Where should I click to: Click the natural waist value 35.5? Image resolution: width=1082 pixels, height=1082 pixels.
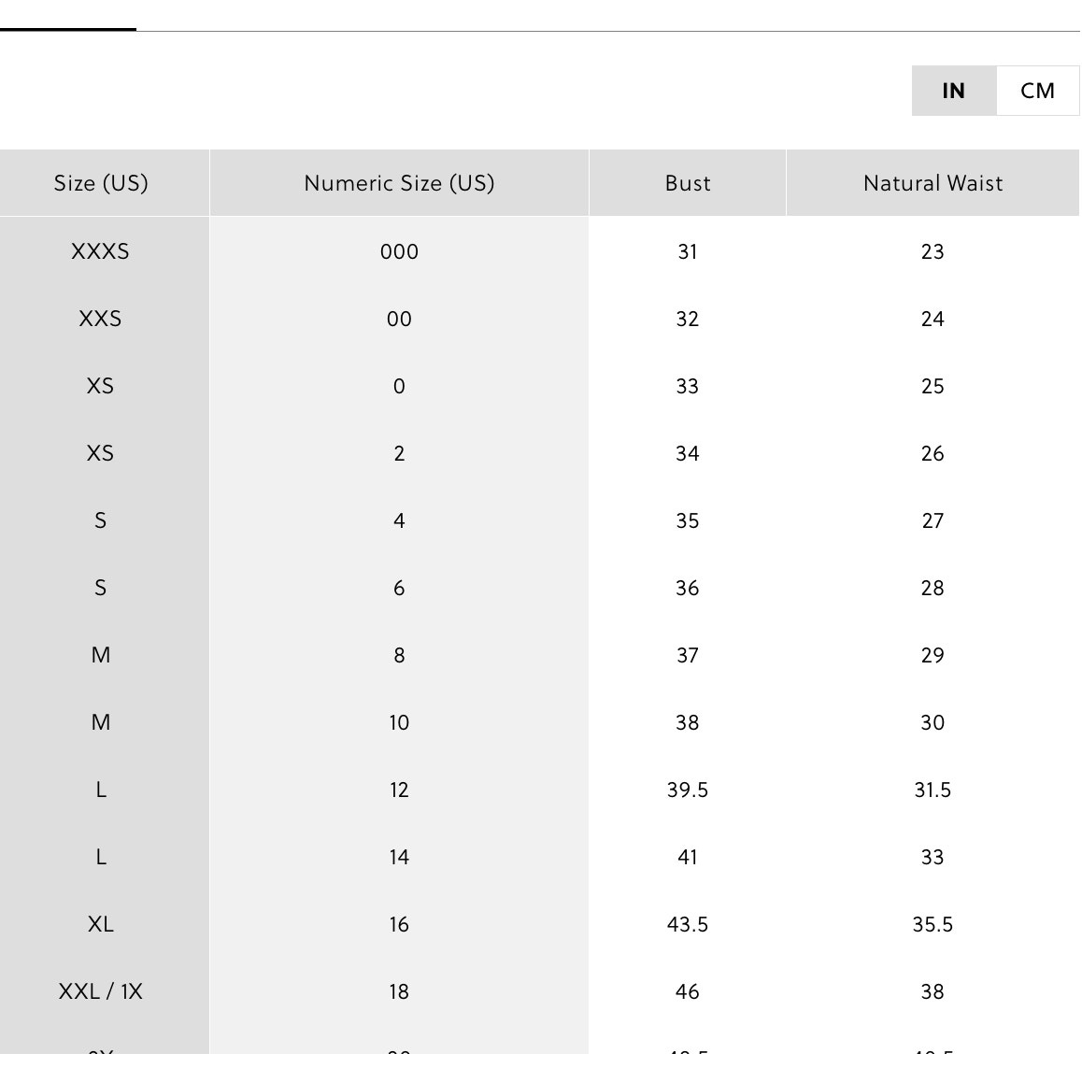933,924
